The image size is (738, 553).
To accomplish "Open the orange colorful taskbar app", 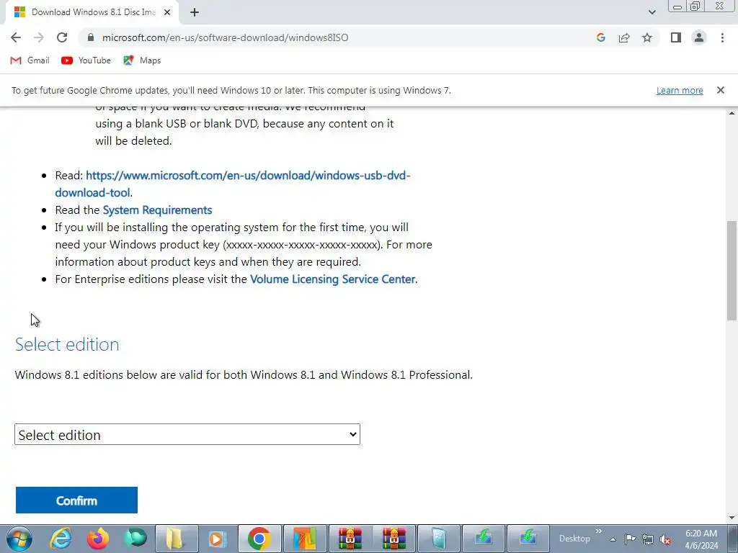I will click(304, 539).
